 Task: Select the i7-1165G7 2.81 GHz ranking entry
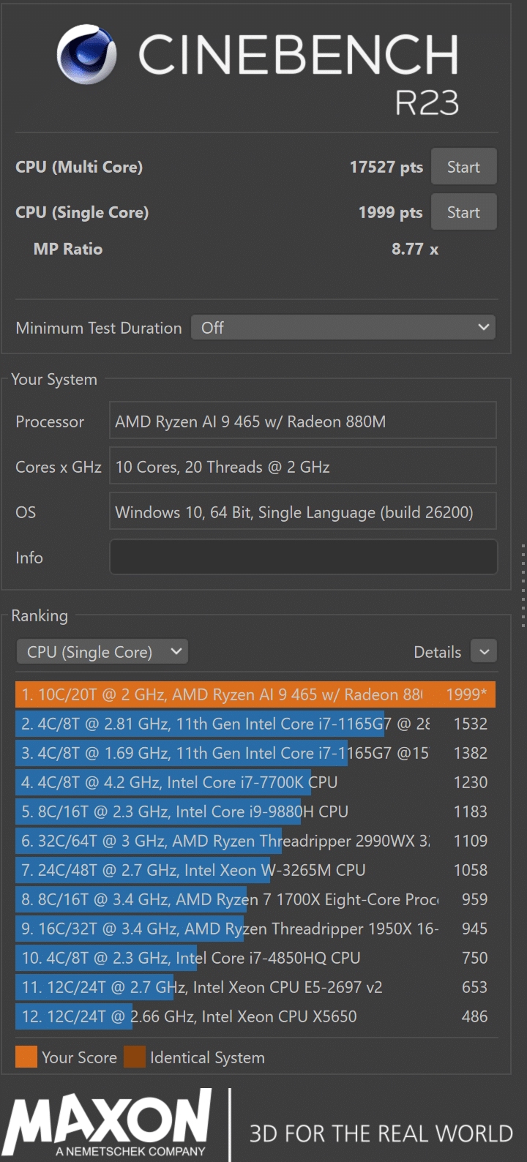point(255,724)
